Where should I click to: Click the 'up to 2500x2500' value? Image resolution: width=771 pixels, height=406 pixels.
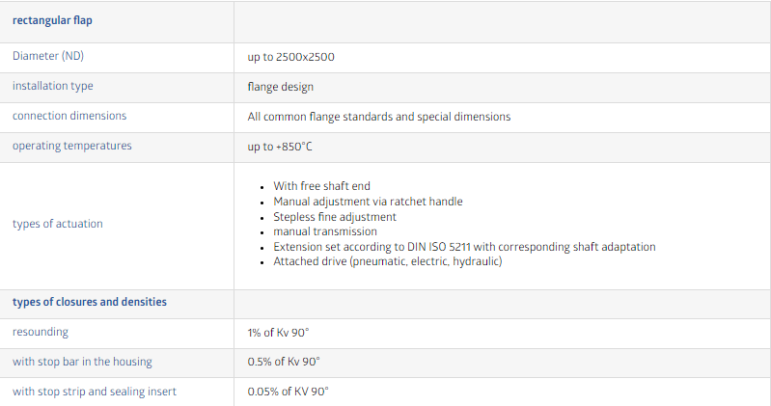pos(291,57)
